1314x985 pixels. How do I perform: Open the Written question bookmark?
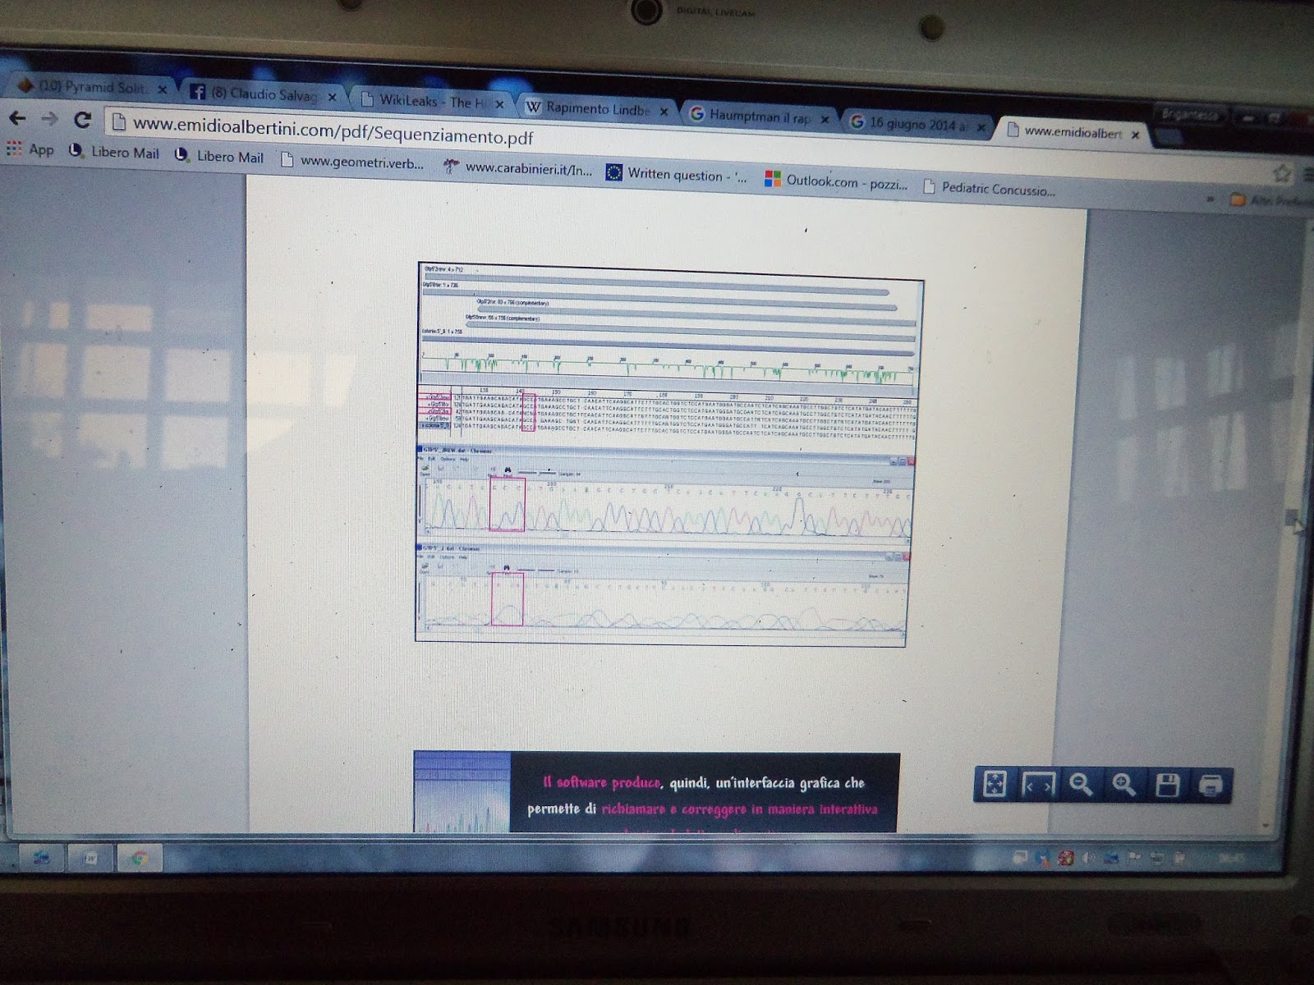point(676,174)
